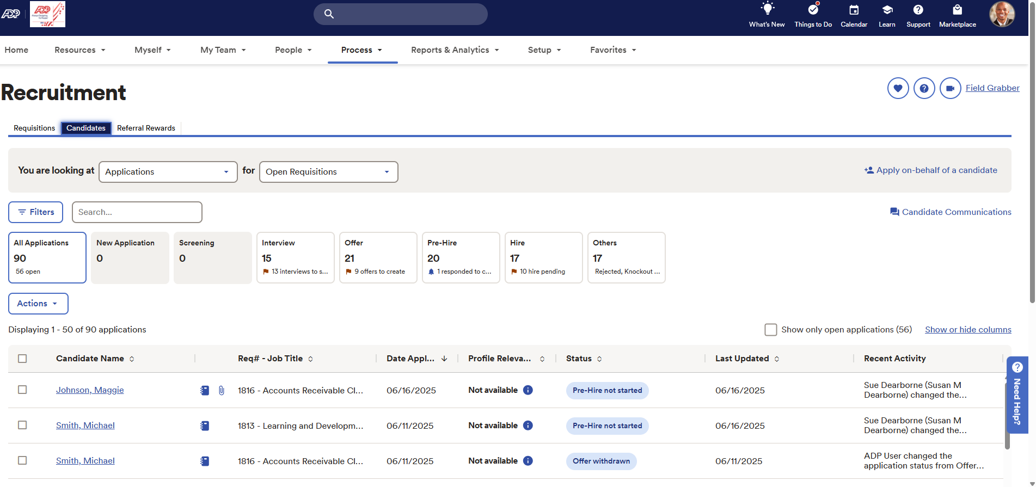Expand the Reports & Analytics menu
Viewport: 1036px width, 487px height.
pos(455,50)
